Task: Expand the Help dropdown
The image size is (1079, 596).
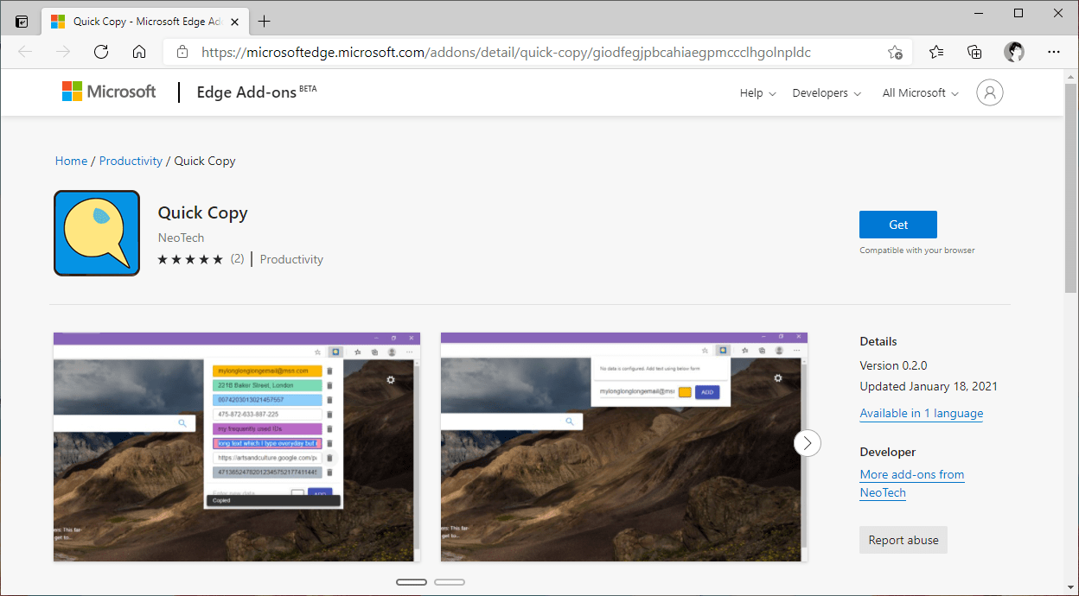Action: tap(757, 93)
